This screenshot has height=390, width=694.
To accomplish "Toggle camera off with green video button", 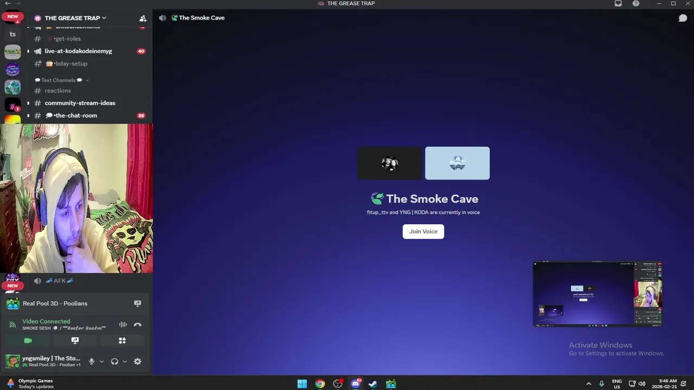I will pos(28,341).
